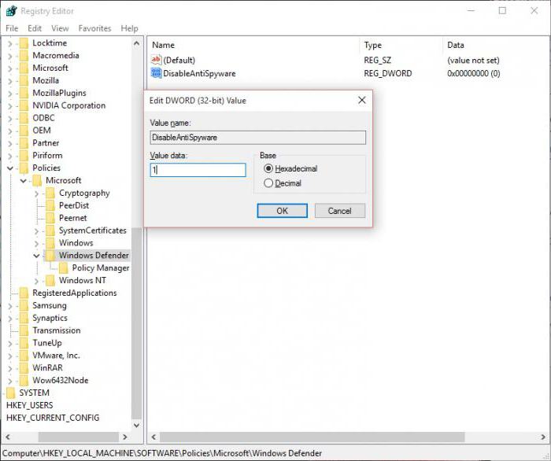Open the Favorites menu
This screenshot has width=551, height=461.
(x=94, y=28)
